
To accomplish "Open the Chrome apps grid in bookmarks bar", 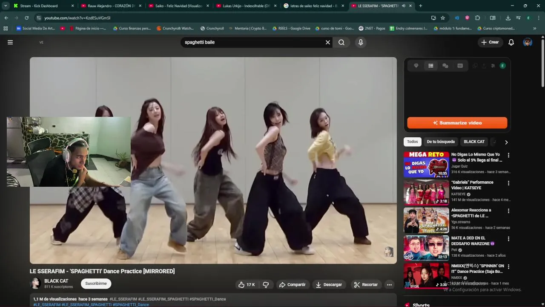I will pos(6,29).
